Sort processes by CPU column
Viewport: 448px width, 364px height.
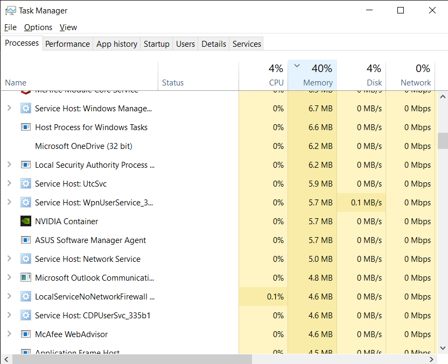[x=263, y=76]
